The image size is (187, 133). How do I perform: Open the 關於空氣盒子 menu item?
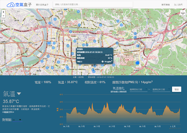[42, 5]
